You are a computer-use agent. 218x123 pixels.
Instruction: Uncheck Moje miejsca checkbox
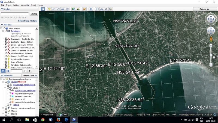pyautogui.click(x=4, y=28)
